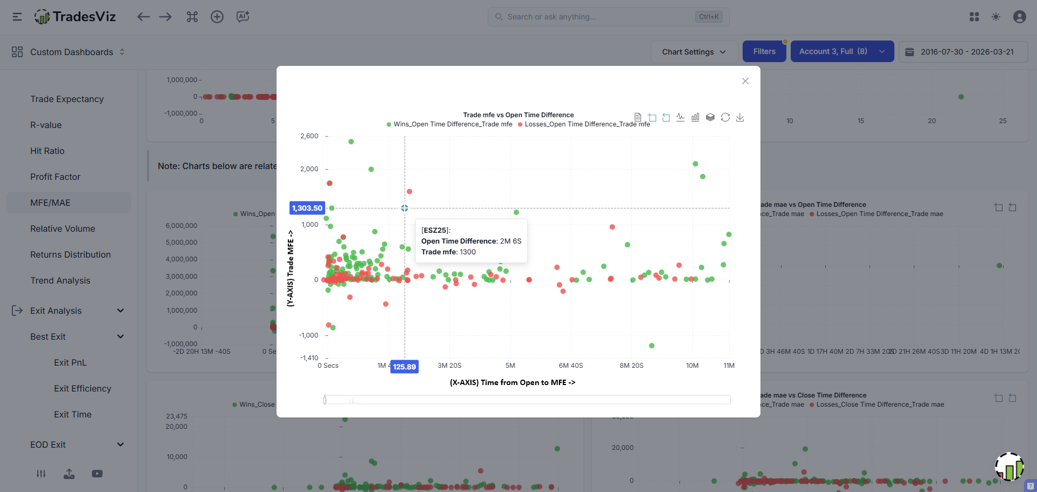
Task: Toggle the light/dark theme sun icon
Action: 996,17
